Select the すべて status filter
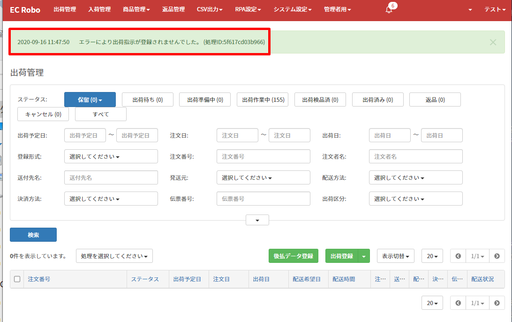Image resolution: width=512 pixels, height=322 pixels. click(x=100, y=114)
